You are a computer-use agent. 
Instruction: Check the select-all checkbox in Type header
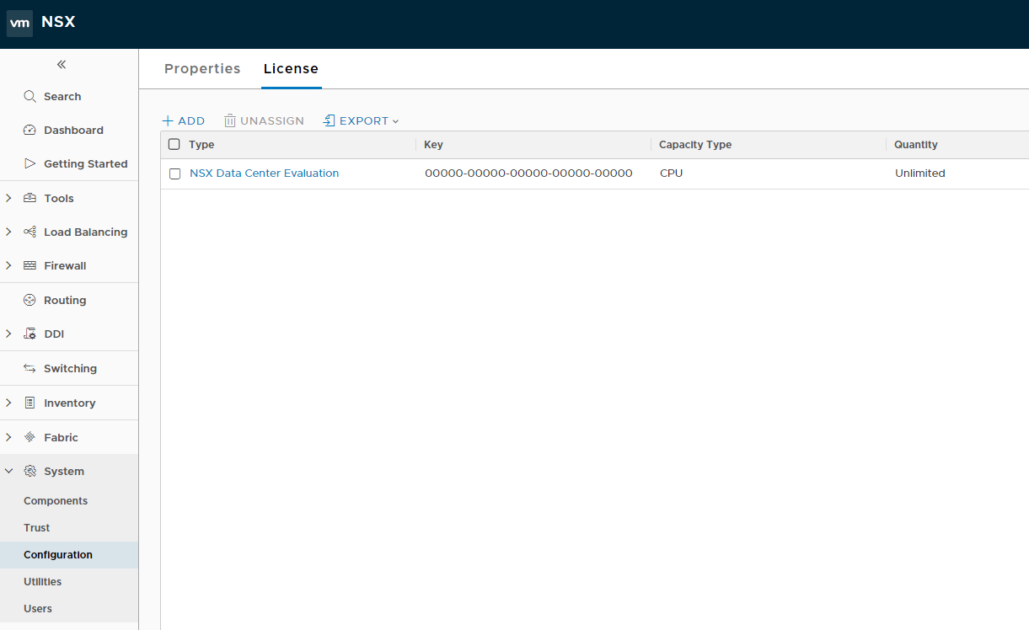pos(174,144)
